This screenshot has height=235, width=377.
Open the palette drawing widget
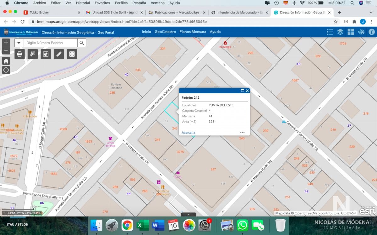[x=361, y=32]
